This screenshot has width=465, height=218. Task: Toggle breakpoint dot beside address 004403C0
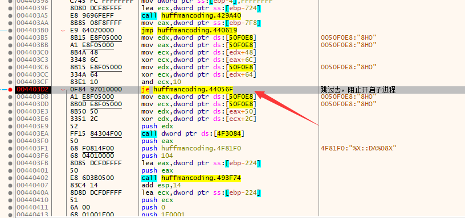coord(10,53)
